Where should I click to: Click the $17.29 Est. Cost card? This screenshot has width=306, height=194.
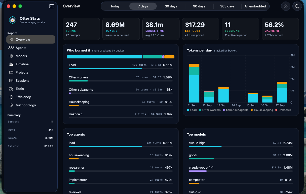(x=201, y=29)
